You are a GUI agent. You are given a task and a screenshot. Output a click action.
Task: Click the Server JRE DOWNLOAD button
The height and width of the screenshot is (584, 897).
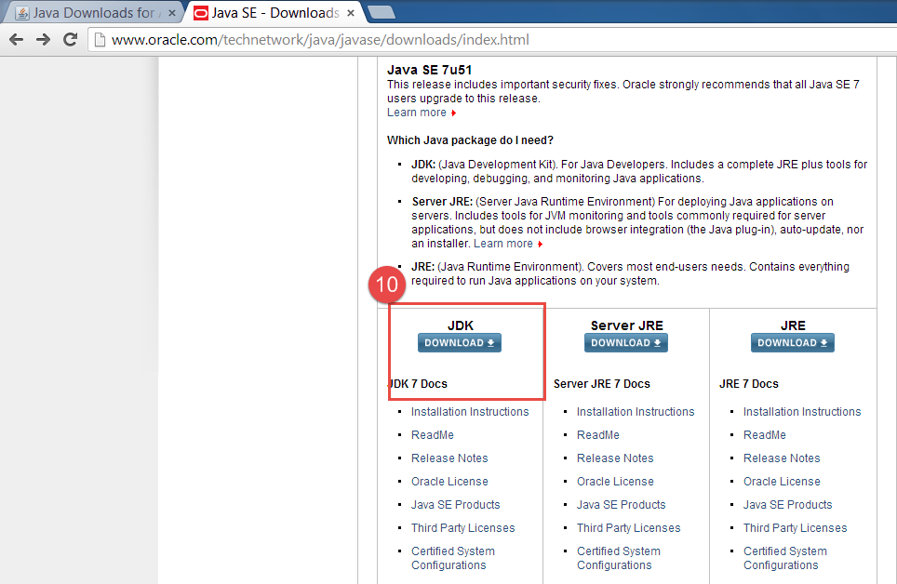625,342
